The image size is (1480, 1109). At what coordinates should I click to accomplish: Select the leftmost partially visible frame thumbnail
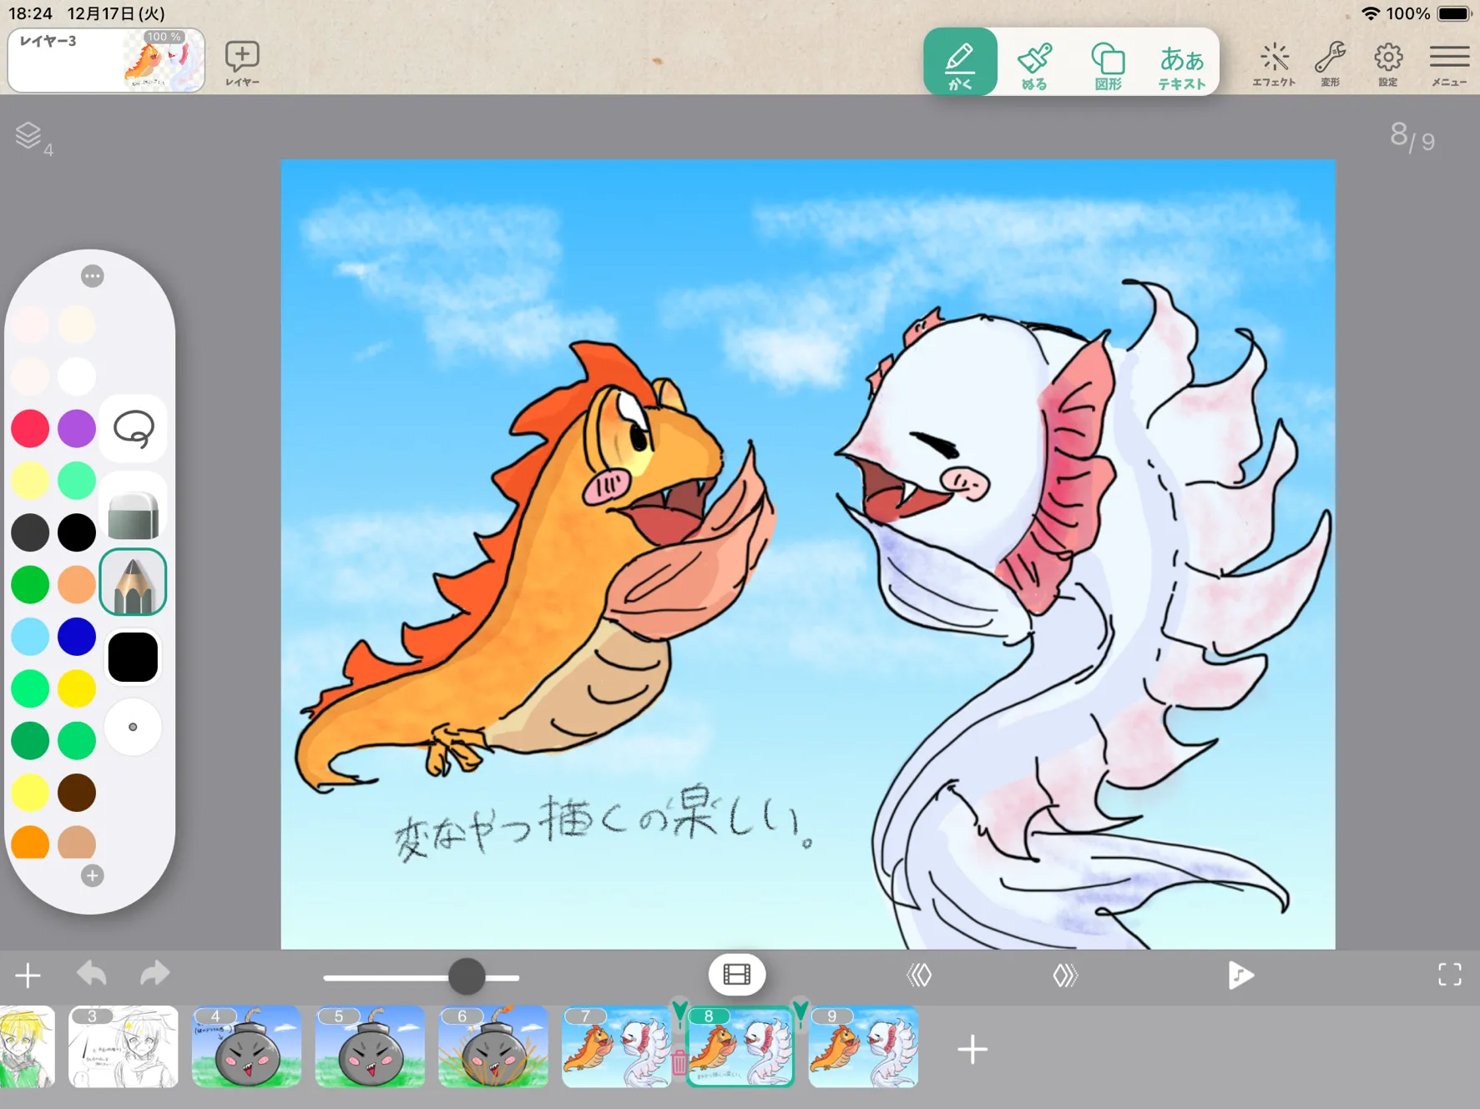[27, 1046]
